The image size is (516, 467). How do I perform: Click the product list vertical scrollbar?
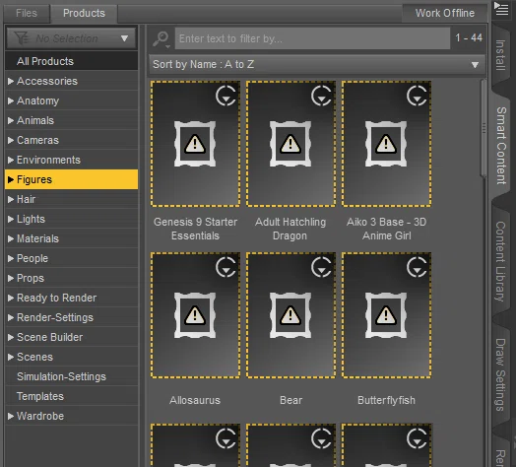click(484, 128)
